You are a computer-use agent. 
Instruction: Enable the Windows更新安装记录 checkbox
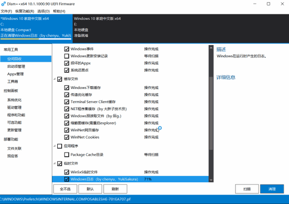click(66, 56)
